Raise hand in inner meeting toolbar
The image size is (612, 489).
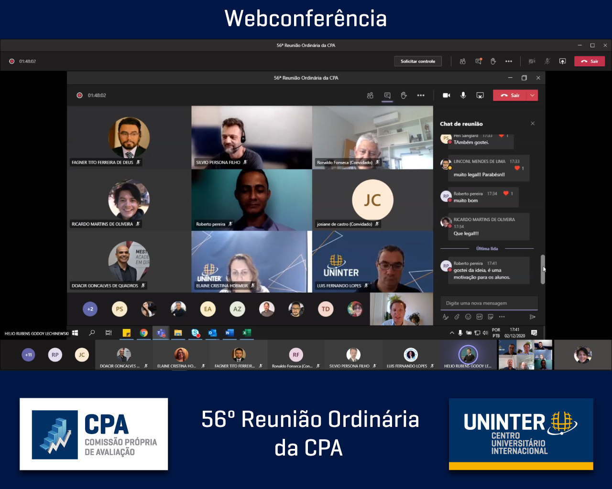[404, 96]
